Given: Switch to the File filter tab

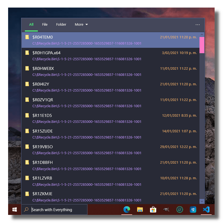Looking at the screenshot, I should pos(45,25).
